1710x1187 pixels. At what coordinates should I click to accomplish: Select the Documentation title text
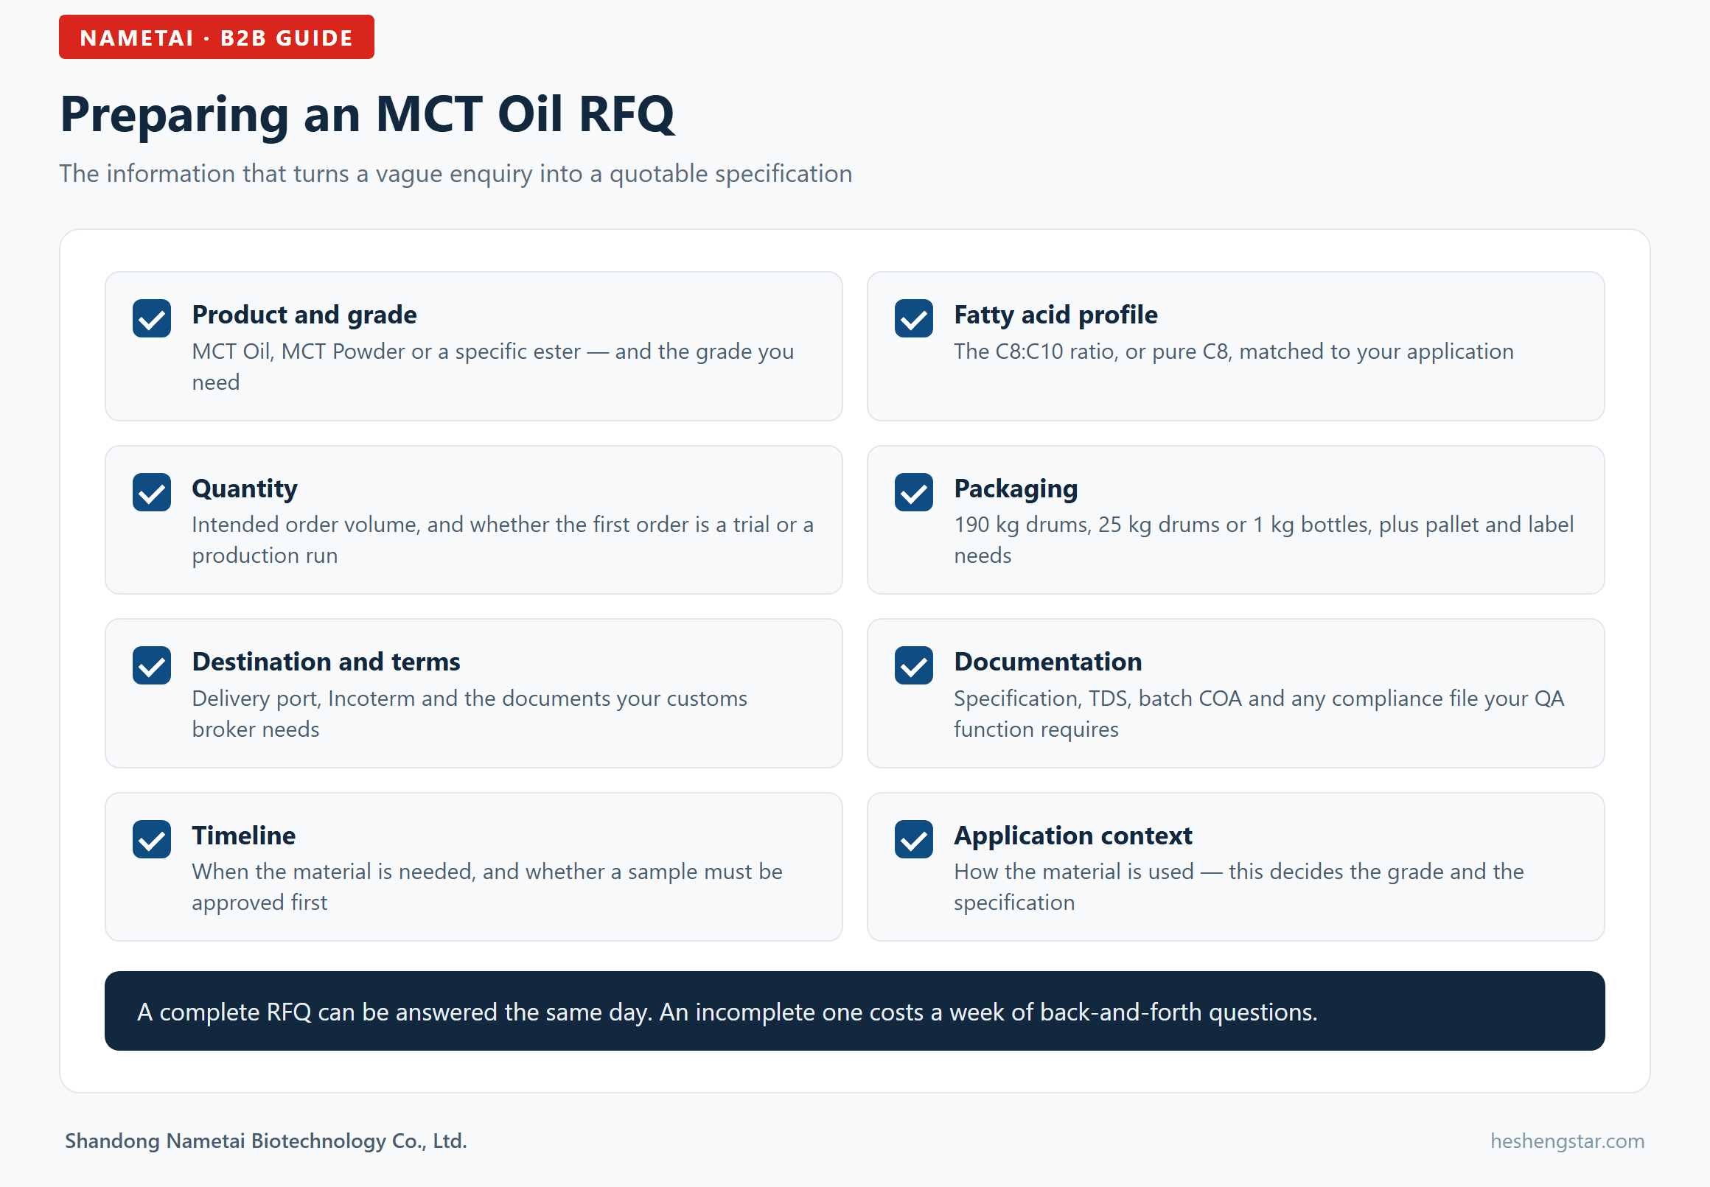click(x=1047, y=662)
